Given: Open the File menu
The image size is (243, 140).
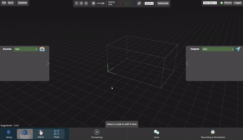Looking at the screenshot, I should (x=4, y=3).
